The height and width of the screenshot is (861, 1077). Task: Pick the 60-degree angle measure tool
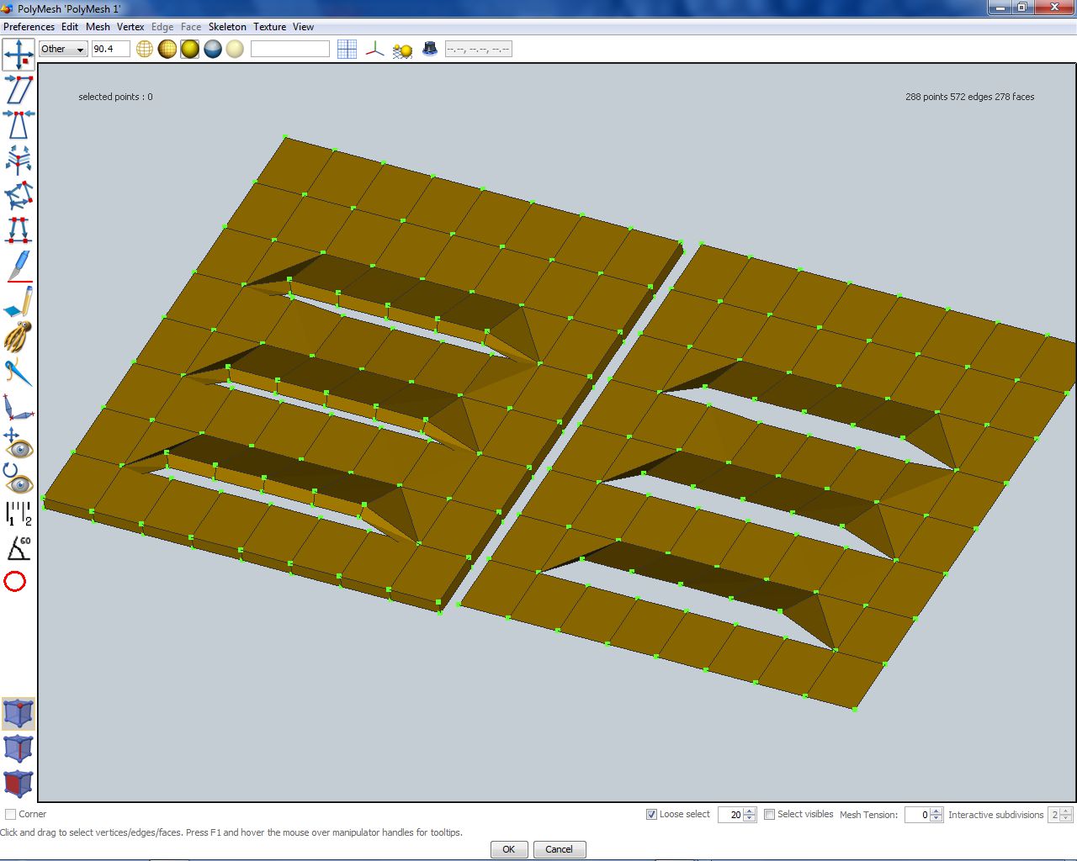tap(18, 548)
